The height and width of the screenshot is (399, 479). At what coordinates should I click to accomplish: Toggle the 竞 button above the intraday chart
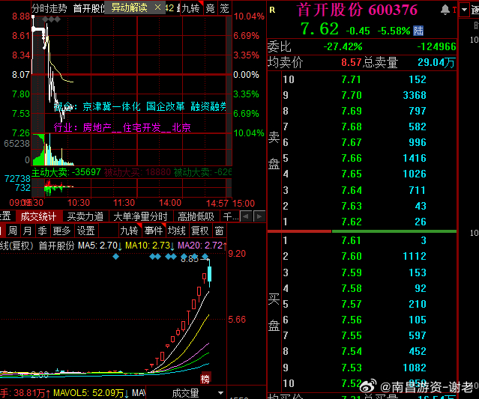pyautogui.click(x=210, y=8)
